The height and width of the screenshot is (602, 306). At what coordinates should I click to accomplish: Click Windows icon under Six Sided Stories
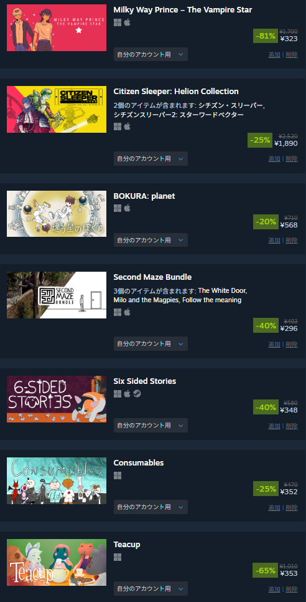(x=118, y=393)
